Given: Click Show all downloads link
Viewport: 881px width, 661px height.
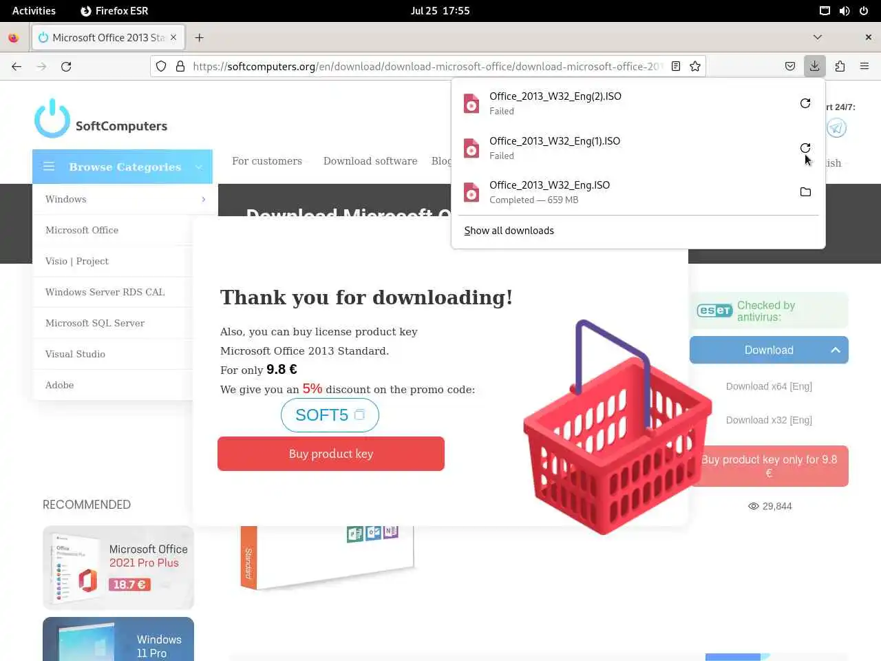Looking at the screenshot, I should click(509, 231).
